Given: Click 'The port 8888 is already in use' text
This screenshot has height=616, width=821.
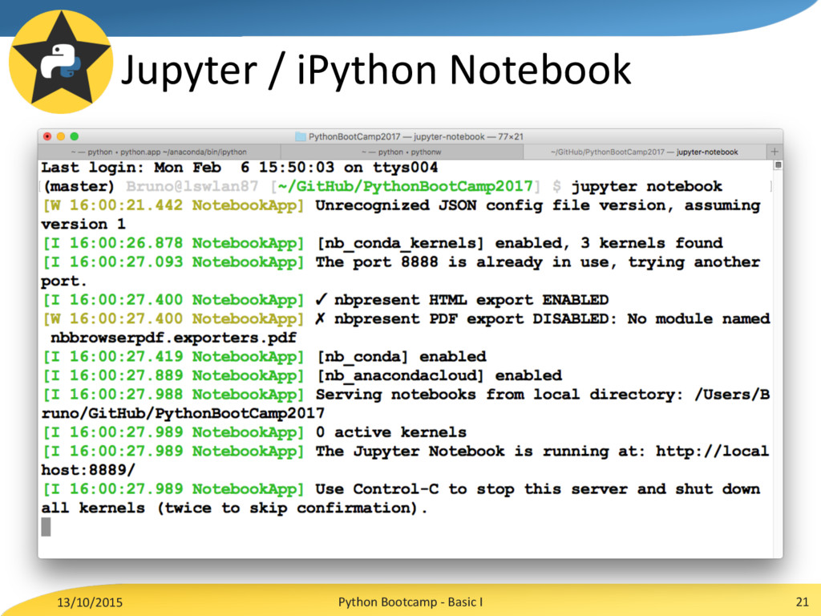Looking at the screenshot, I should tap(463, 262).
